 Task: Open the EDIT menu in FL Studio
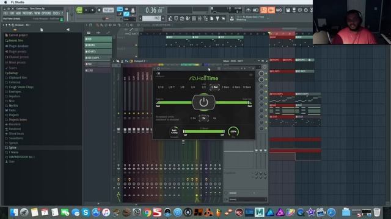click(12, 13)
